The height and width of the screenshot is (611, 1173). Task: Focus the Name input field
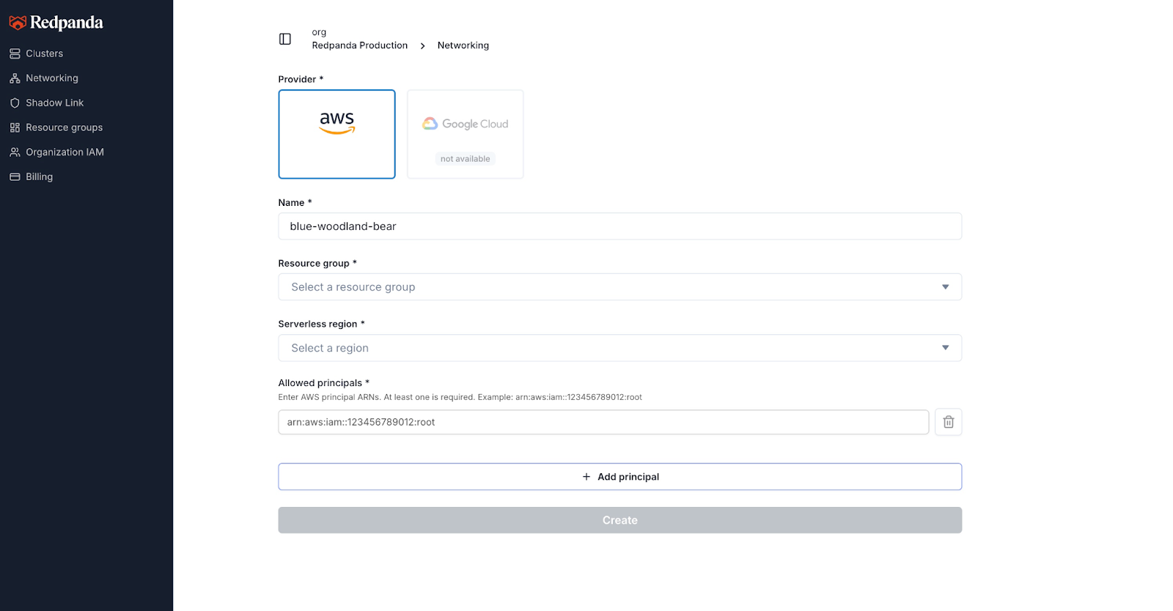(619, 226)
